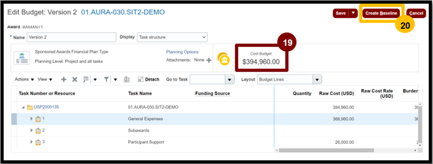Open the Display Task structure dropdown
The height and width of the screenshot is (164, 433).
click(172, 37)
